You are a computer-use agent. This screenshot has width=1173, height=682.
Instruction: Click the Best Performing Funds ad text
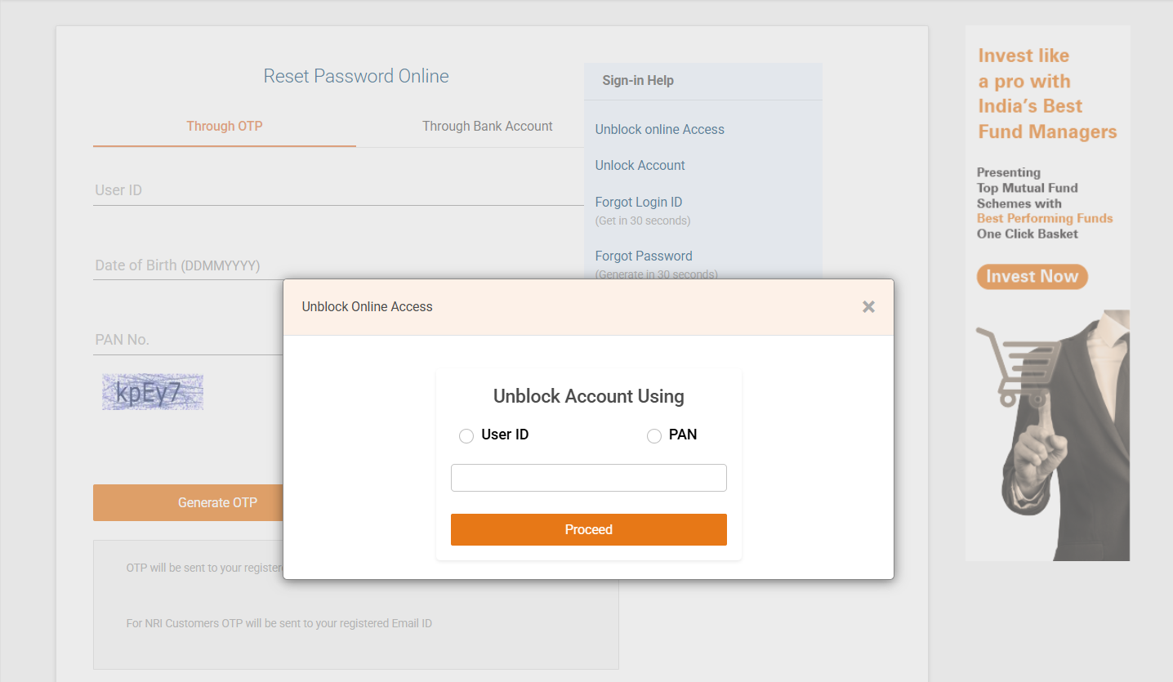tap(1045, 219)
